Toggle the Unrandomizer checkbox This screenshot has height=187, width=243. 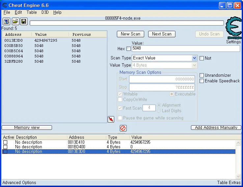point(202,75)
